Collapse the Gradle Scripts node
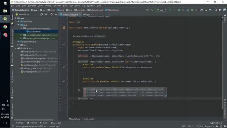This screenshot has height=128, width=227. (x=16, y=48)
